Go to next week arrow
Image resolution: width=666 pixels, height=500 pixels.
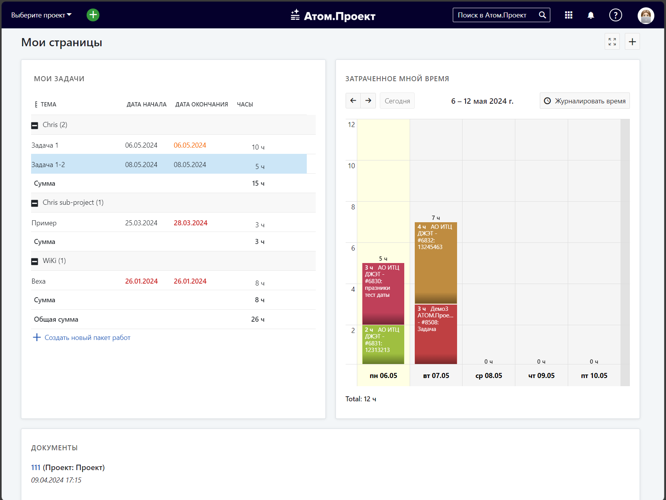tap(368, 101)
